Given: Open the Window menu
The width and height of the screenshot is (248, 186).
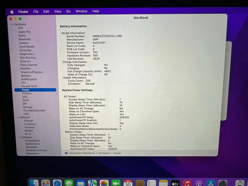Looking at the screenshot, I should [81, 11].
